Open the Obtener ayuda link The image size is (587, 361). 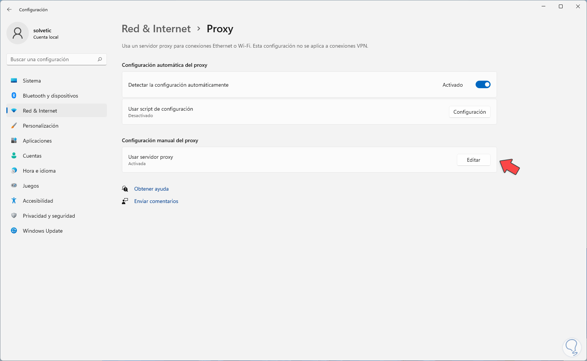[151, 189]
